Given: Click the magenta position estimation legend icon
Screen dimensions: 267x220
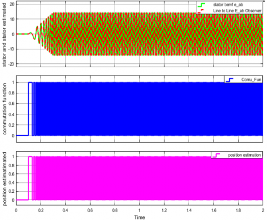Looking at the screenshot, I should (216, 155).
